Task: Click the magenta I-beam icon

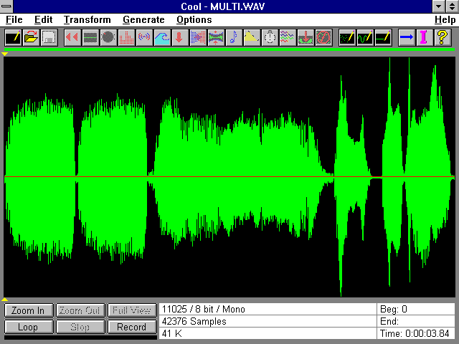Action: pos(425,37)
